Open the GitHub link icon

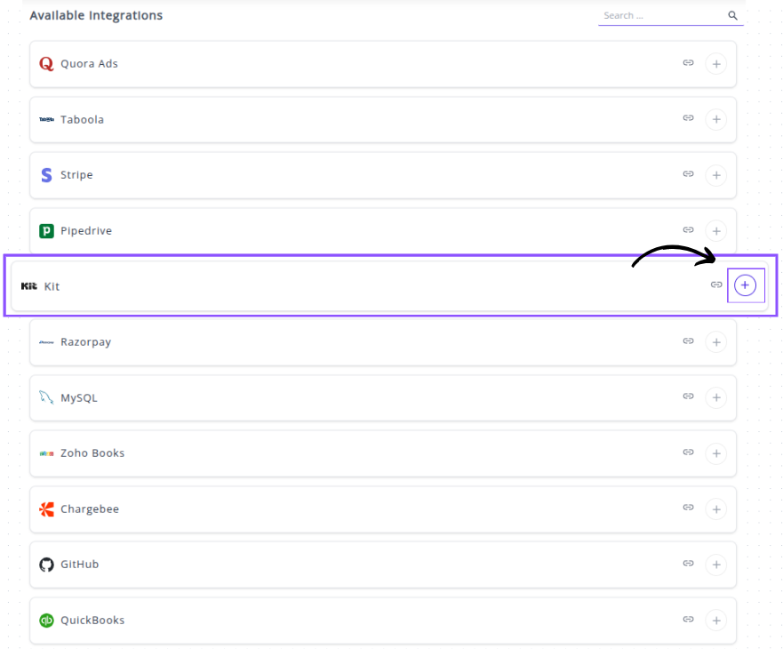coord(688,564)
